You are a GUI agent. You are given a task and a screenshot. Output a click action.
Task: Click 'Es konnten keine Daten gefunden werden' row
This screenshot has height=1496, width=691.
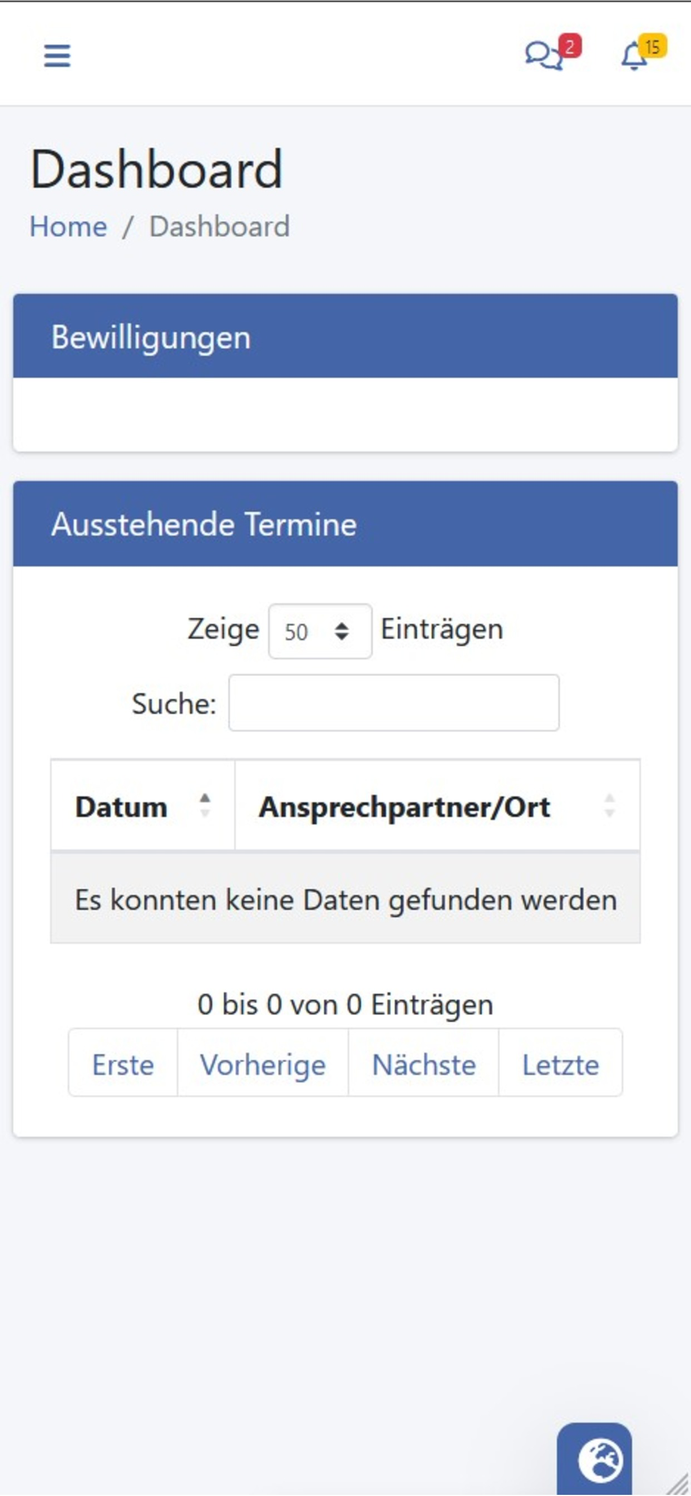tap(345, 899)
